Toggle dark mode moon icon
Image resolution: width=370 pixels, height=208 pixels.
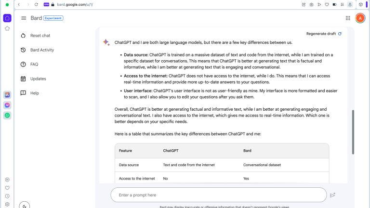[24, 206]
